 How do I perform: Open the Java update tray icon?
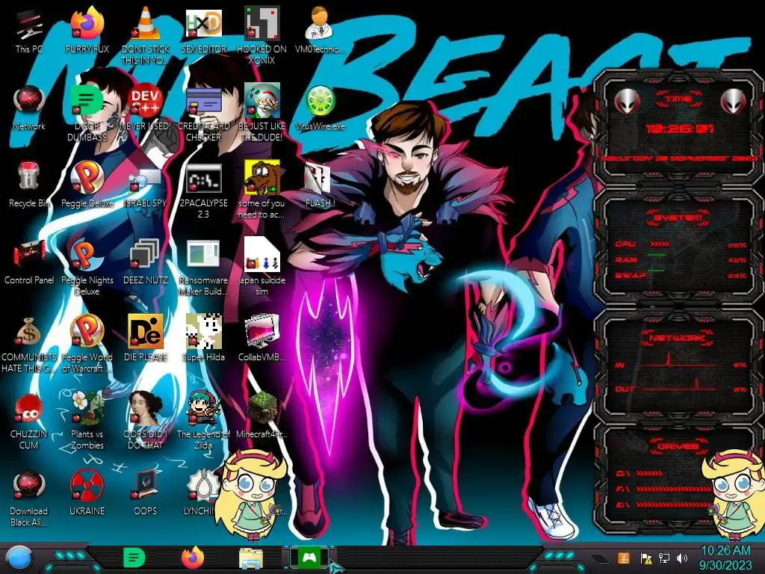624,558
